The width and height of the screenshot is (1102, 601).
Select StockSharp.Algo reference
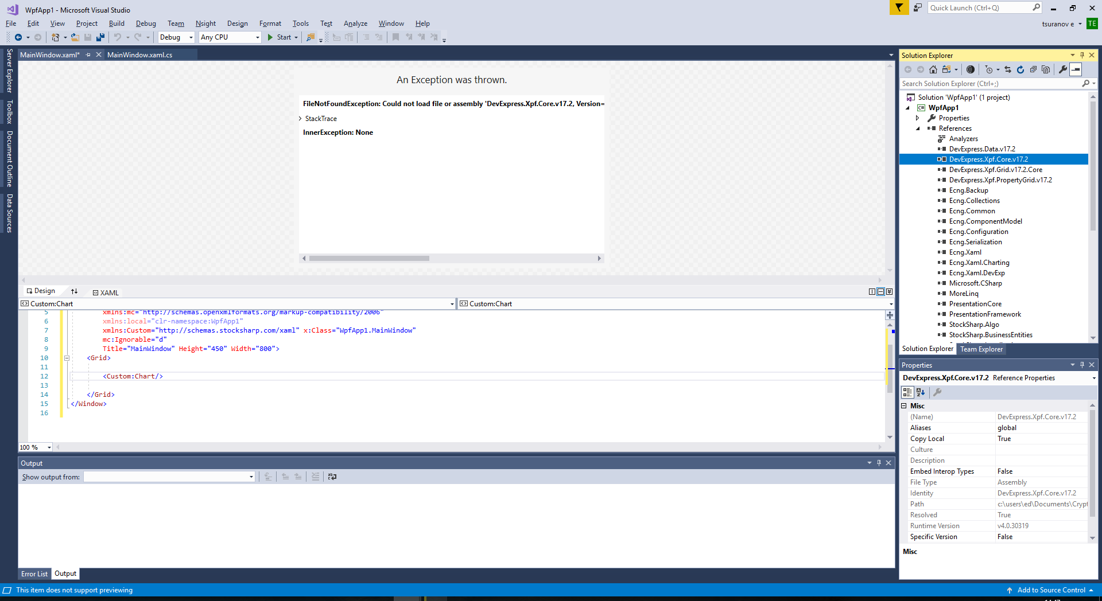click(973, 325)
